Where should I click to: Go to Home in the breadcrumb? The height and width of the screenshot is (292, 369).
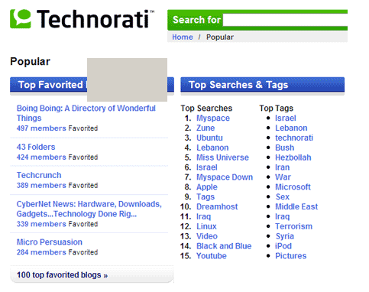(183, 37)
